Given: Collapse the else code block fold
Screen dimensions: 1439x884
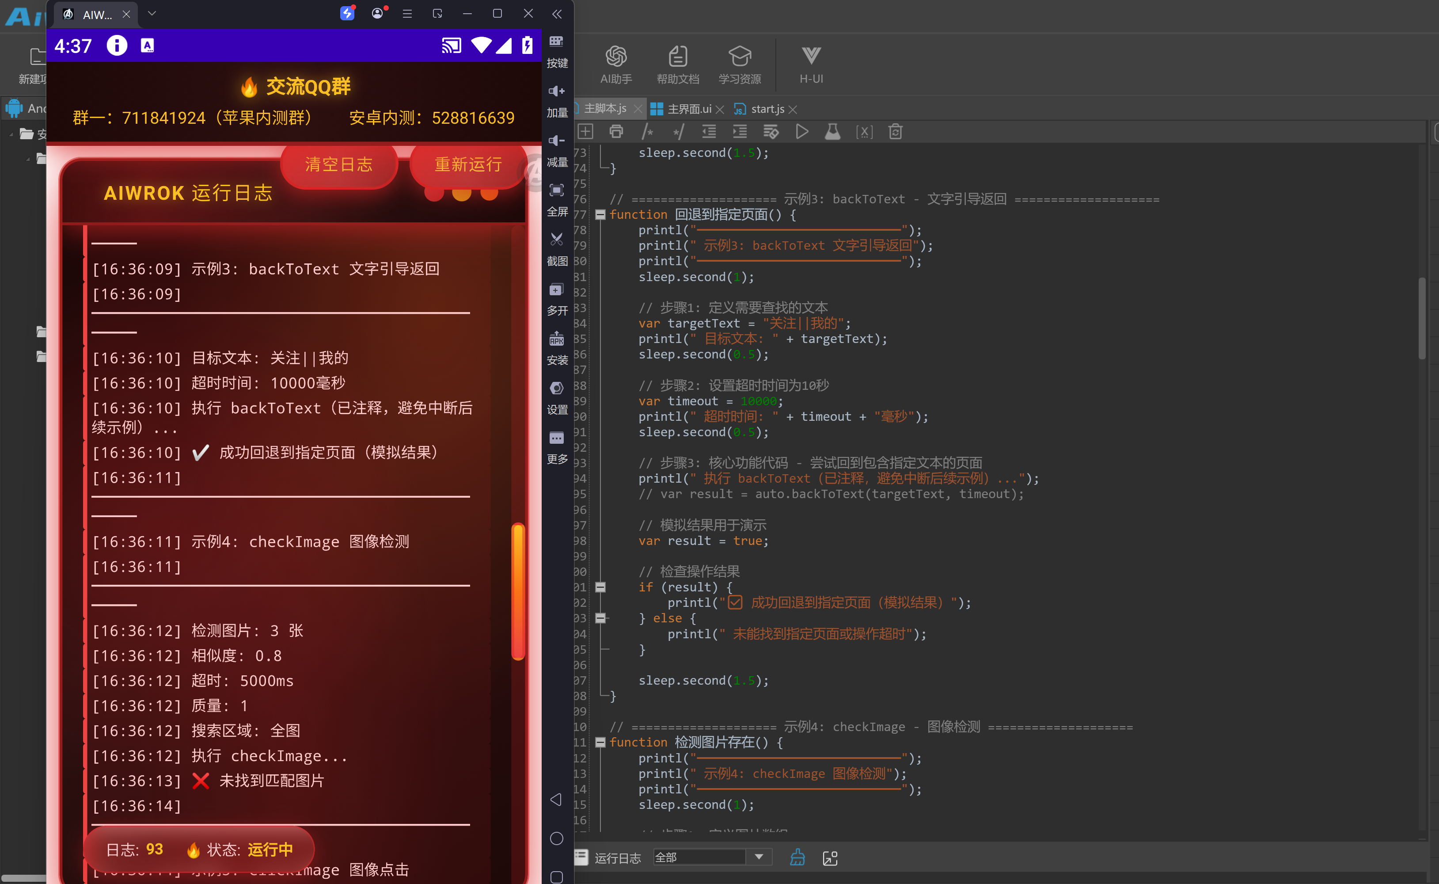Looking at the screenshot, I should click(x=600, y=618).
